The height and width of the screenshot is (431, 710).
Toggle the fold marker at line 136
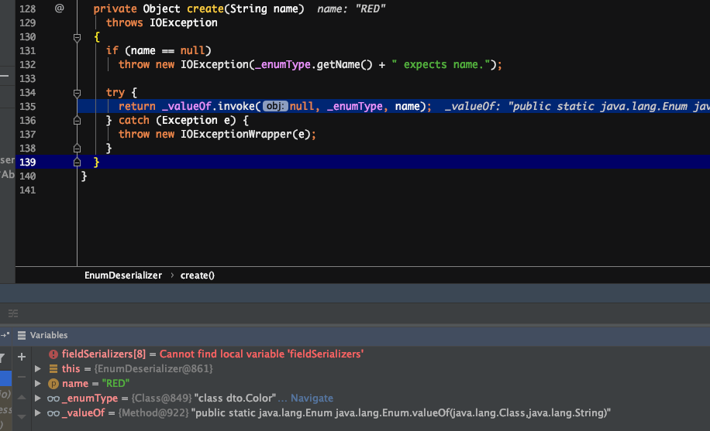pyautogui.click(x=77, y=120)
